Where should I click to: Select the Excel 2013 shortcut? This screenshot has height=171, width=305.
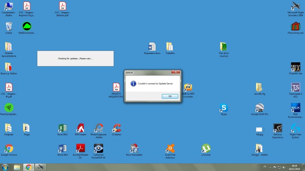pyautogui.click(x=63, y=130)
